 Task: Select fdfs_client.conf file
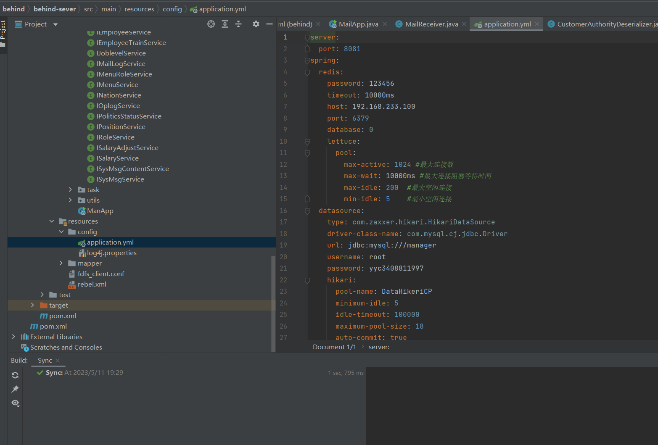[96, 274]
